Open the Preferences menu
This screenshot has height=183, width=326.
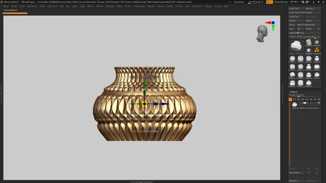click(x=139, y=6)
